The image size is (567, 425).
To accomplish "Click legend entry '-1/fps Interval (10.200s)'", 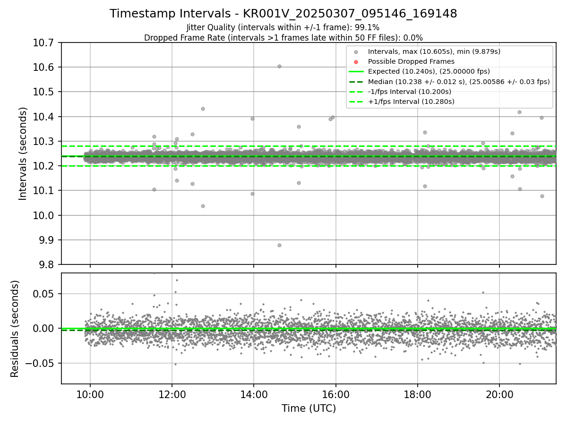I will click(409, 92).
